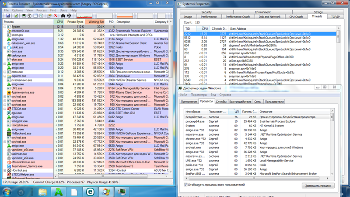This screenshot has height=197, width=350.
Task: Click the binoculars Find Handle icon
Action: [x=63, y=16]
